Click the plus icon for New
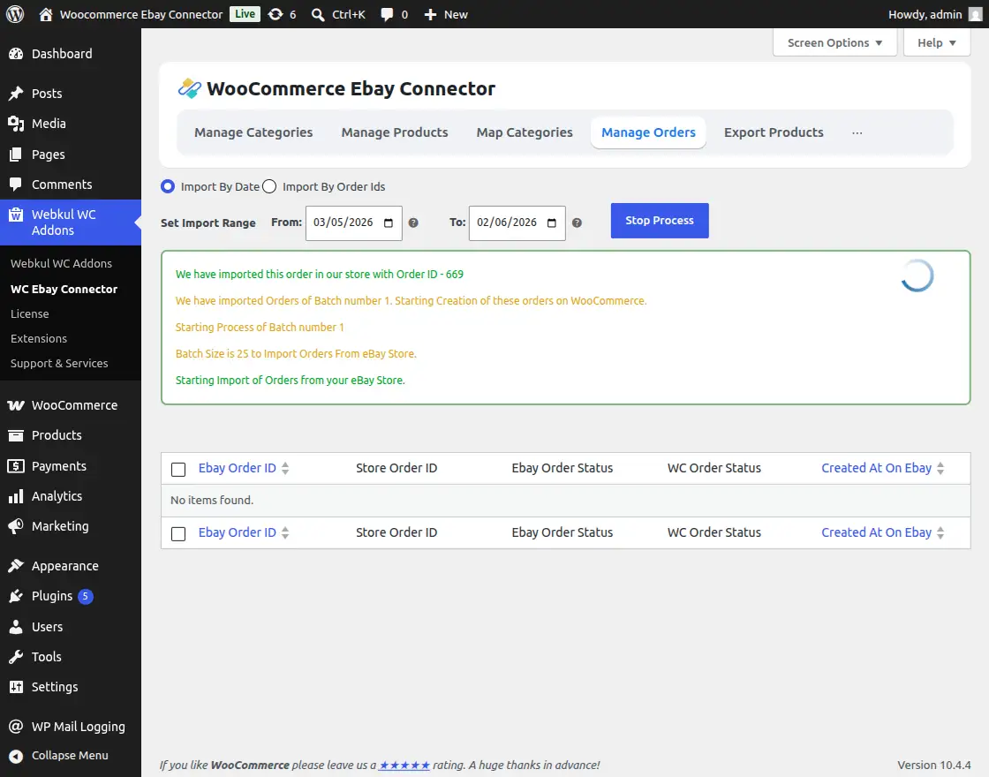This screenshot has height=777, width=989. pyautogui.click(x=430, y=14)
